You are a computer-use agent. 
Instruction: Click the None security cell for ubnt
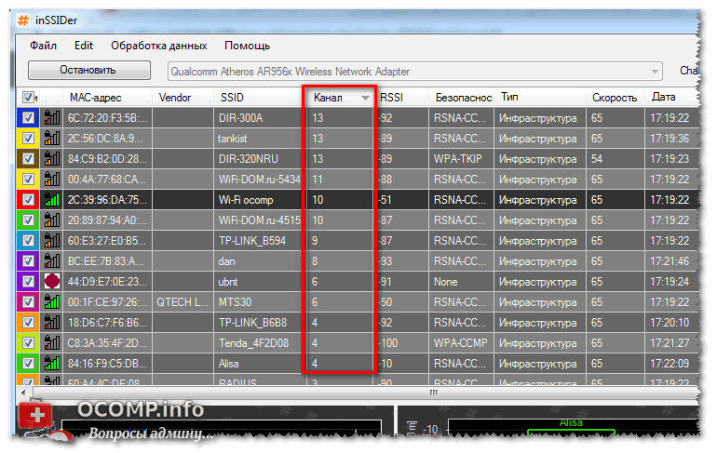tap(461, 282)
